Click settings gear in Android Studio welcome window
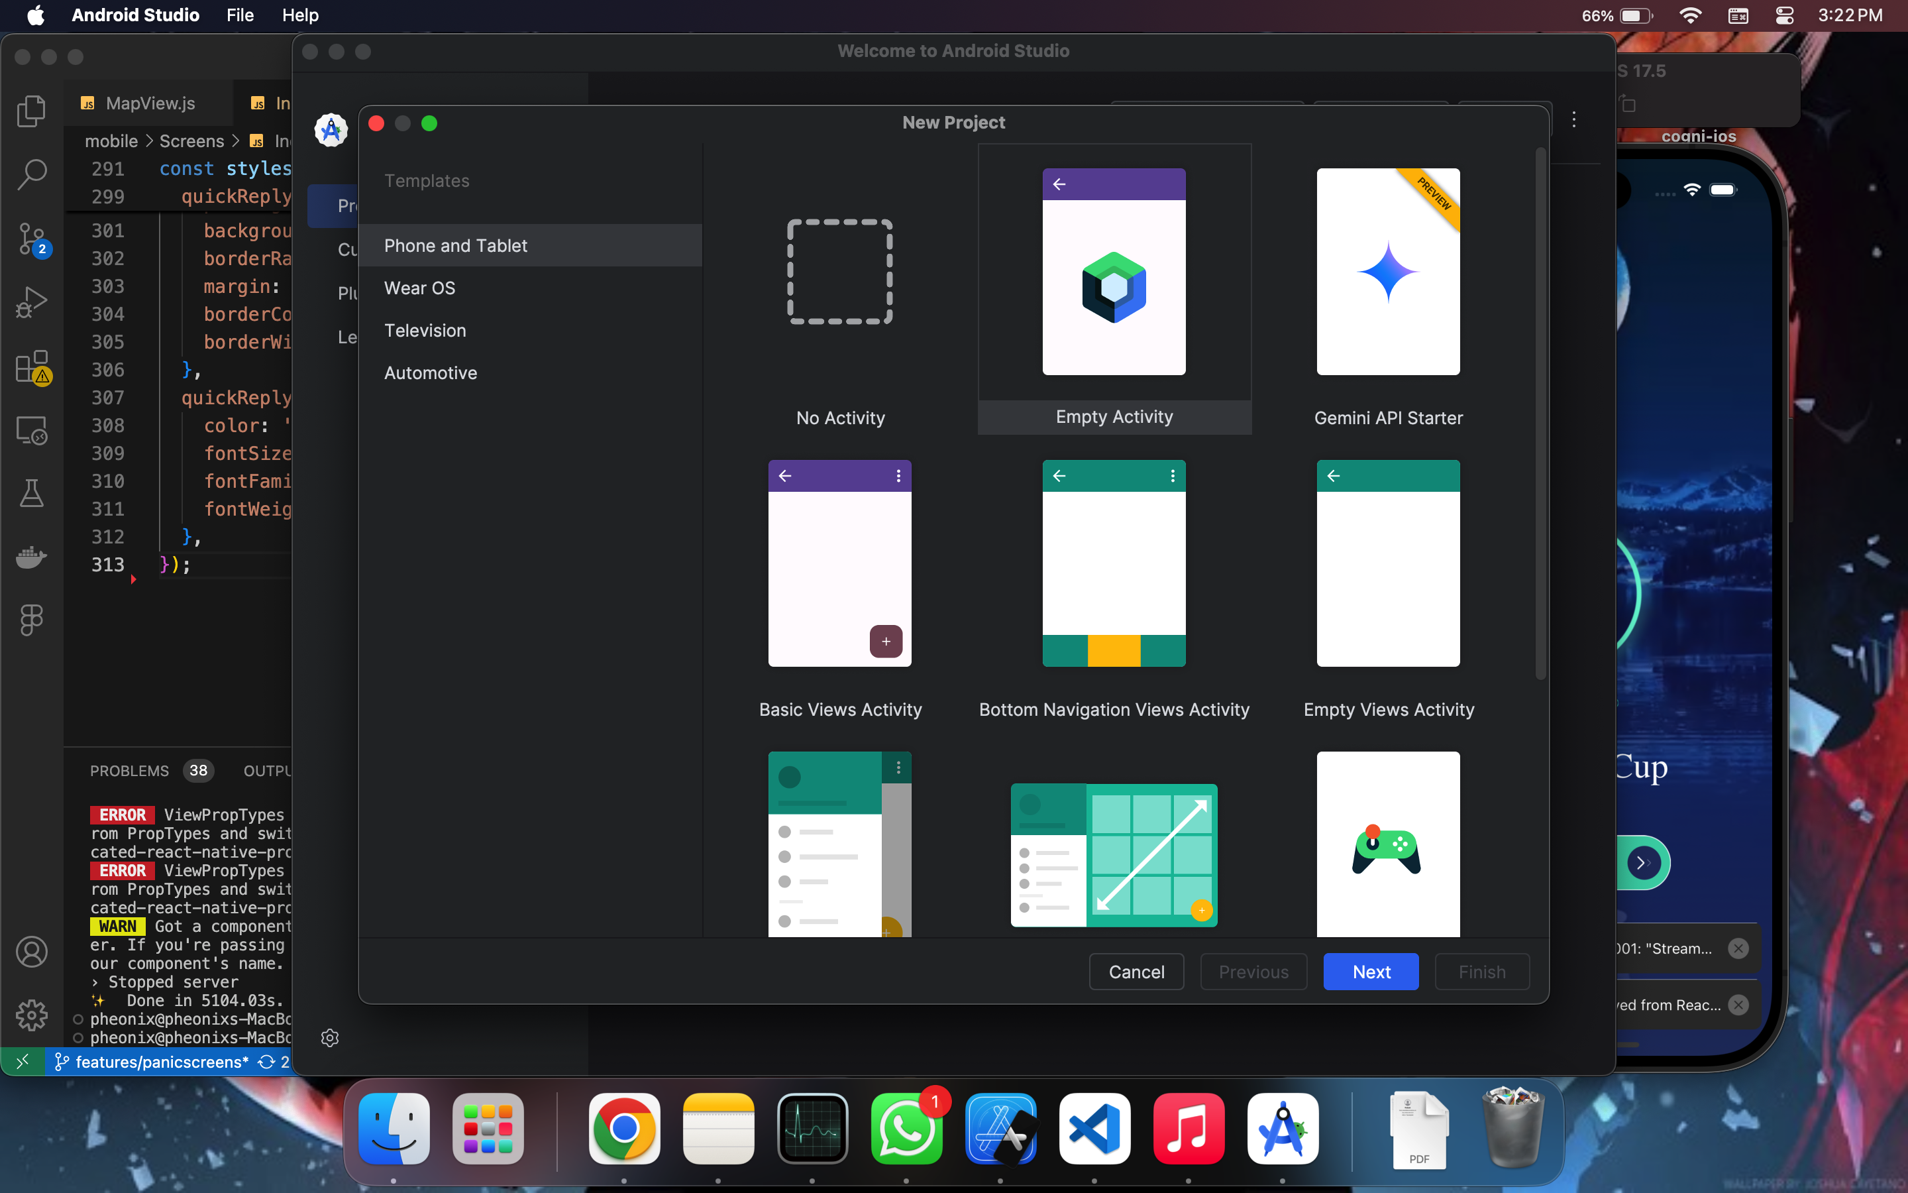This screenshot has width=1908, height=1193. [x=329, y=1037]
